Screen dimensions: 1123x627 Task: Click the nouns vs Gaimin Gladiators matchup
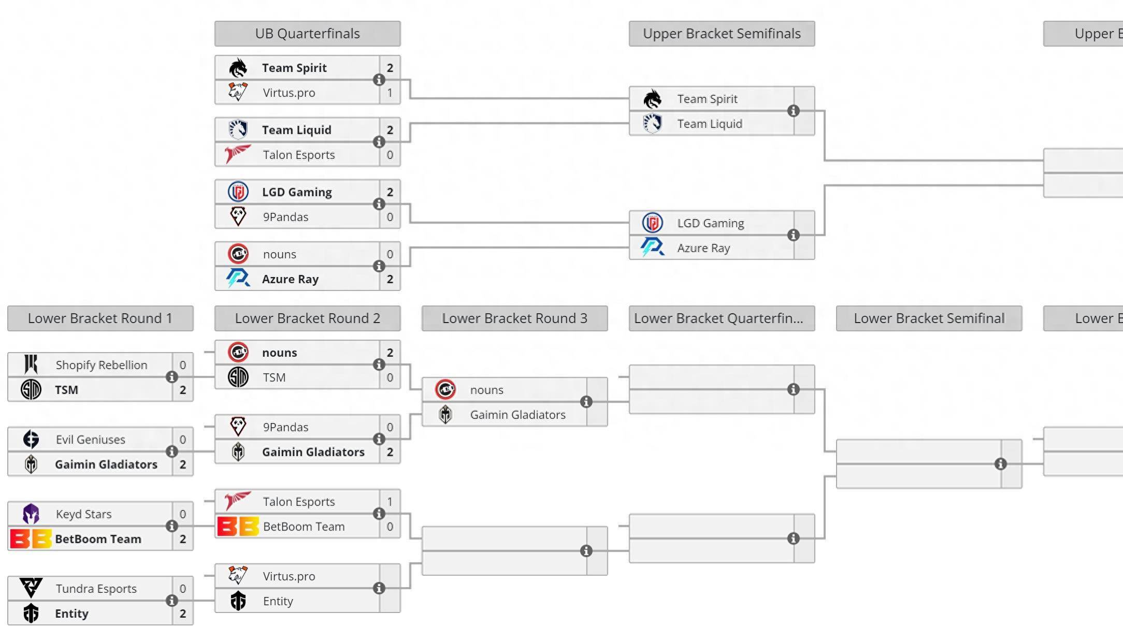(514, 402)
